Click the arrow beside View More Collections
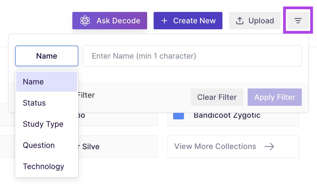The width and height of the screenshot is (317, 191). [269, 147]
